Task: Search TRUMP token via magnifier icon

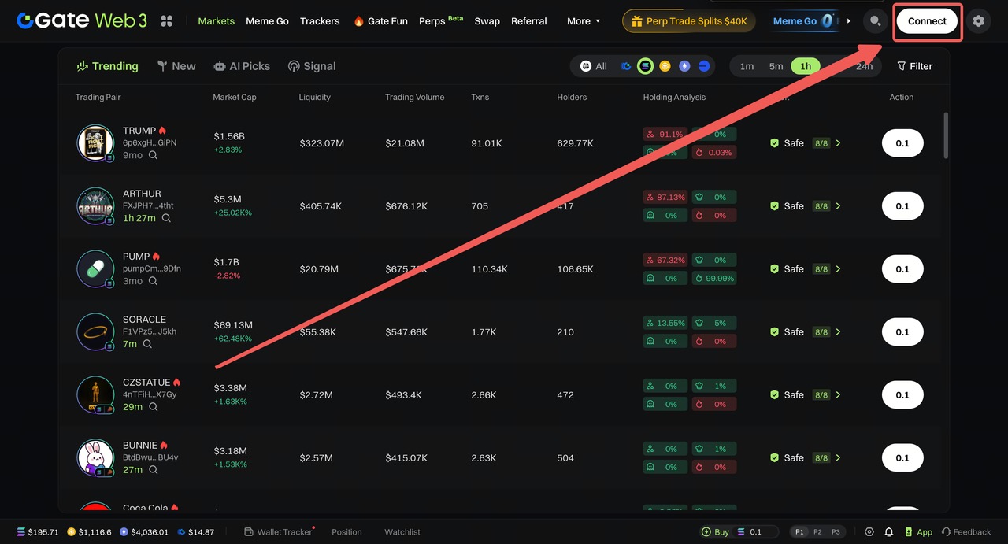Action: tap(153, 155)
